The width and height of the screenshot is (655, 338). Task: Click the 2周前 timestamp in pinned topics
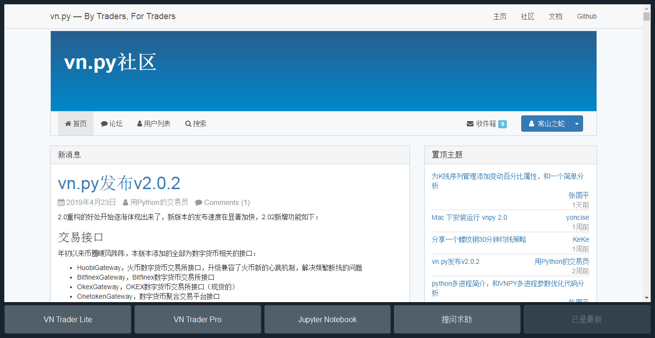pyautogui.click(x=580, y=271)
